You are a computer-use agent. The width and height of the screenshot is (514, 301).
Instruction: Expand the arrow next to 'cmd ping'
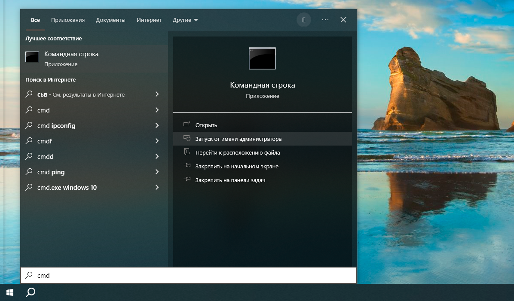[x=157, y=172]
